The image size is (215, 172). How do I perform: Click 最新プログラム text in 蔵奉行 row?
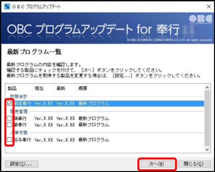[93, 125]
